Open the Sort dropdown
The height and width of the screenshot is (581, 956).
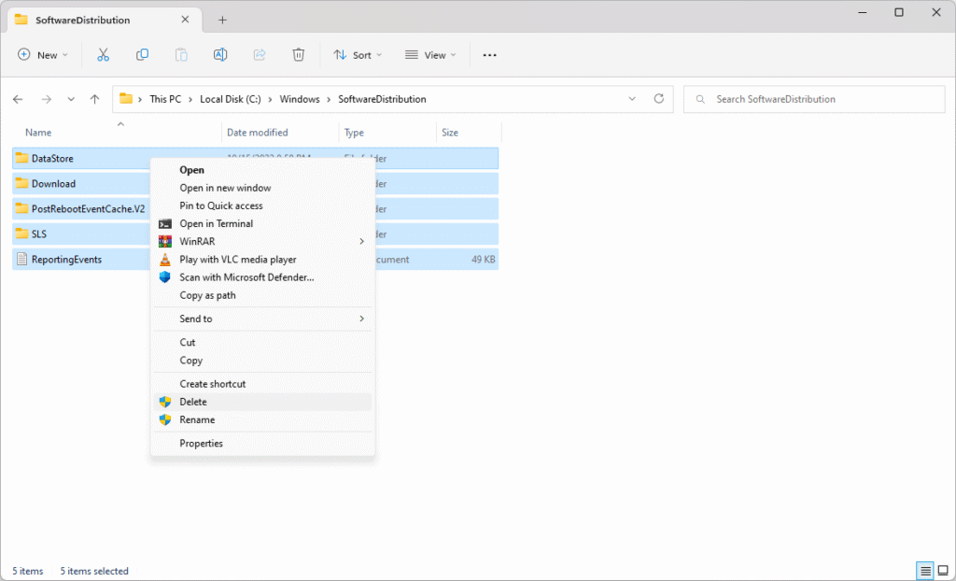pos(357,55)
